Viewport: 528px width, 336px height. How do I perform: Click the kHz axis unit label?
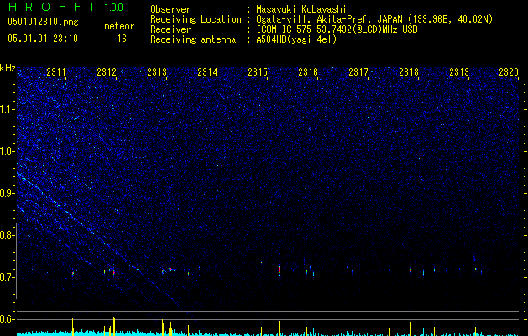pos(8,68)
